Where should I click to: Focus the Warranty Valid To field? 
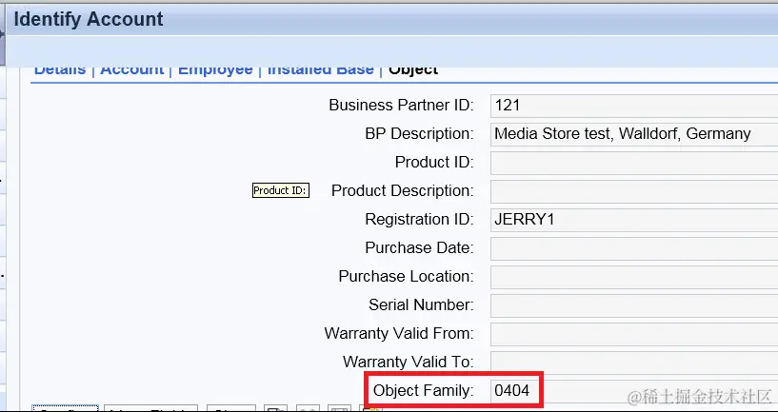point(634,362)
